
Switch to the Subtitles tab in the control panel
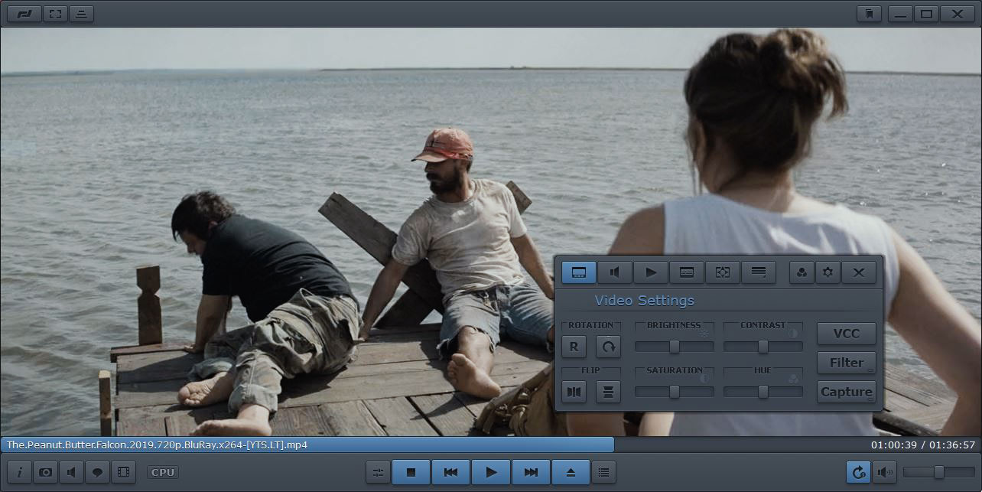[x=687, y=272]
